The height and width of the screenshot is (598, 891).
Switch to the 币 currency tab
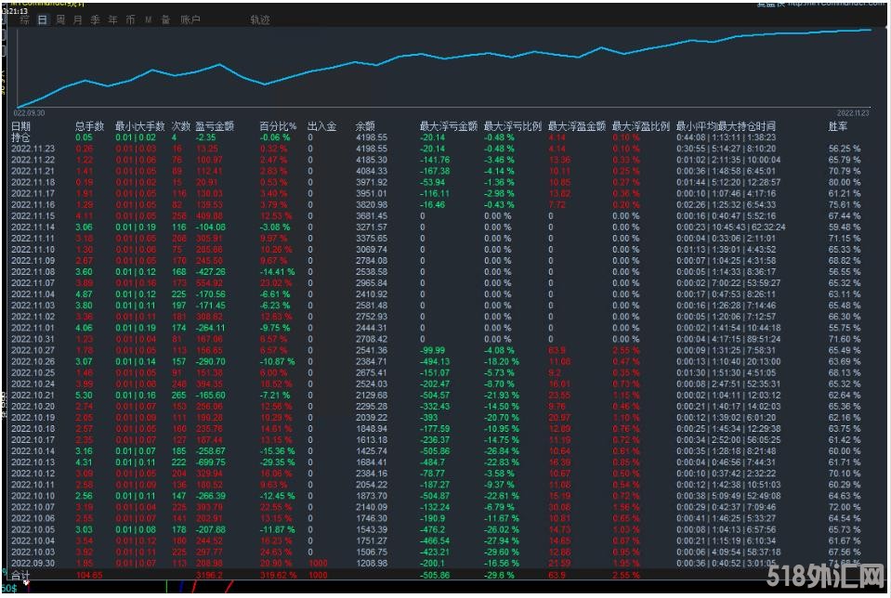click(130, 19)
